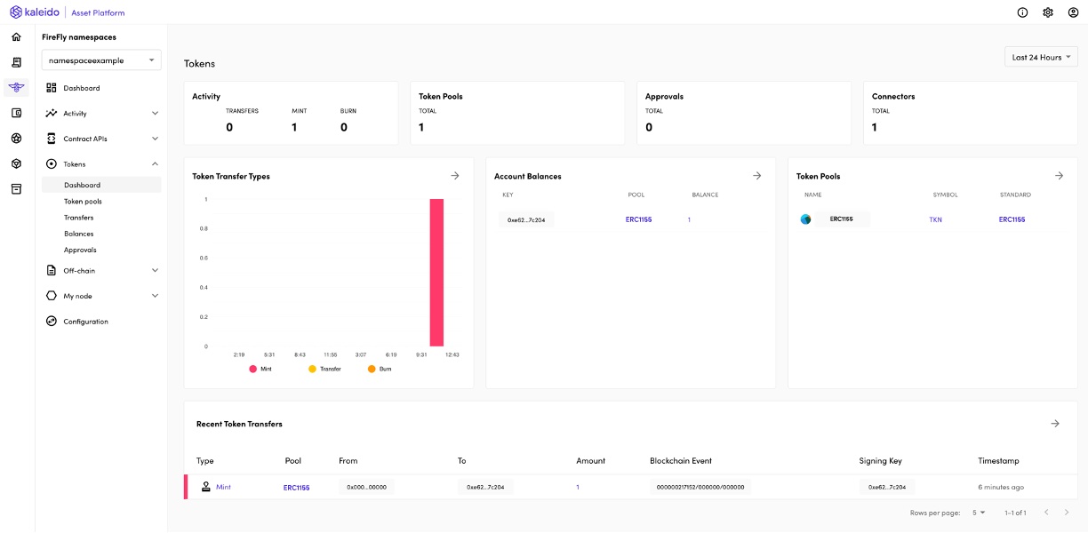Open the Token Transfer Types detail arrow

tap(454, 175)
